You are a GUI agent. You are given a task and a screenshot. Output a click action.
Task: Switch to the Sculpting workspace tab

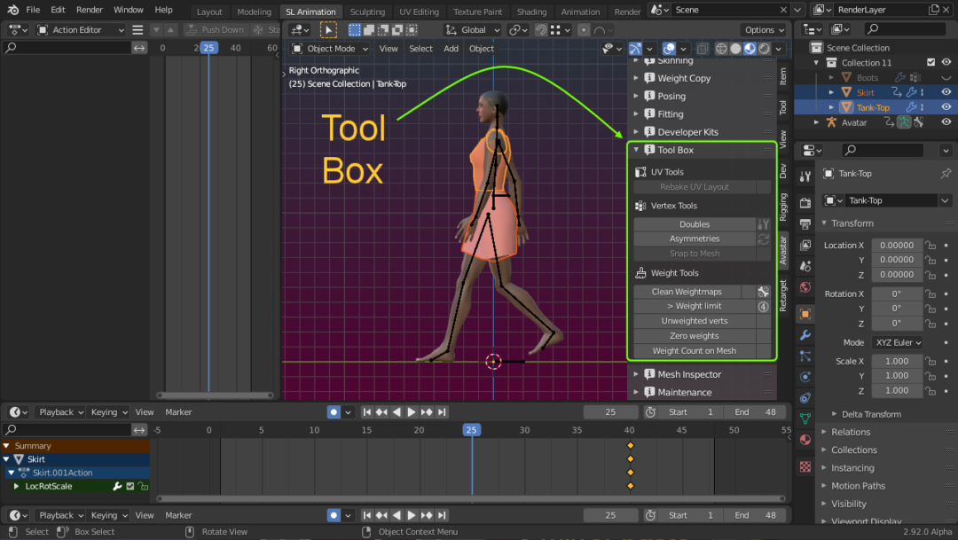[x=367, y=12]
